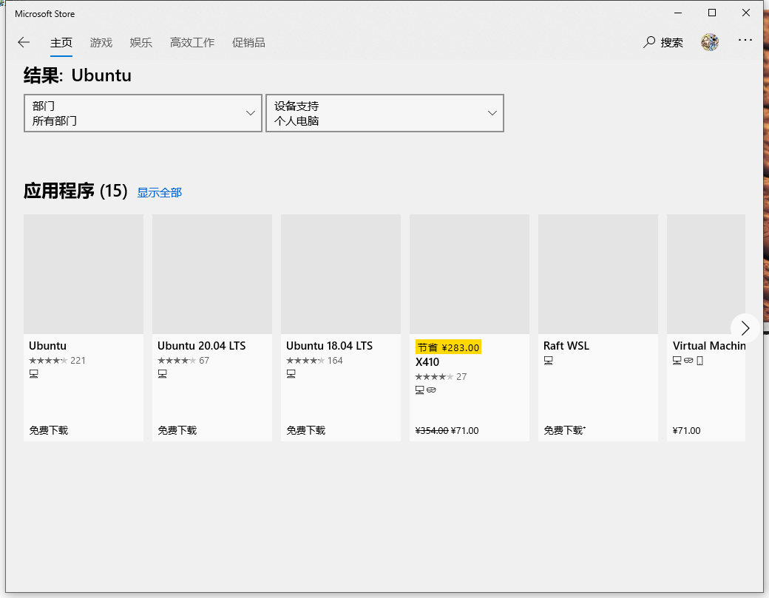The image size is (769, 598).
Task: Minimize the Microsoft Store window
Action: coord(678,13)
